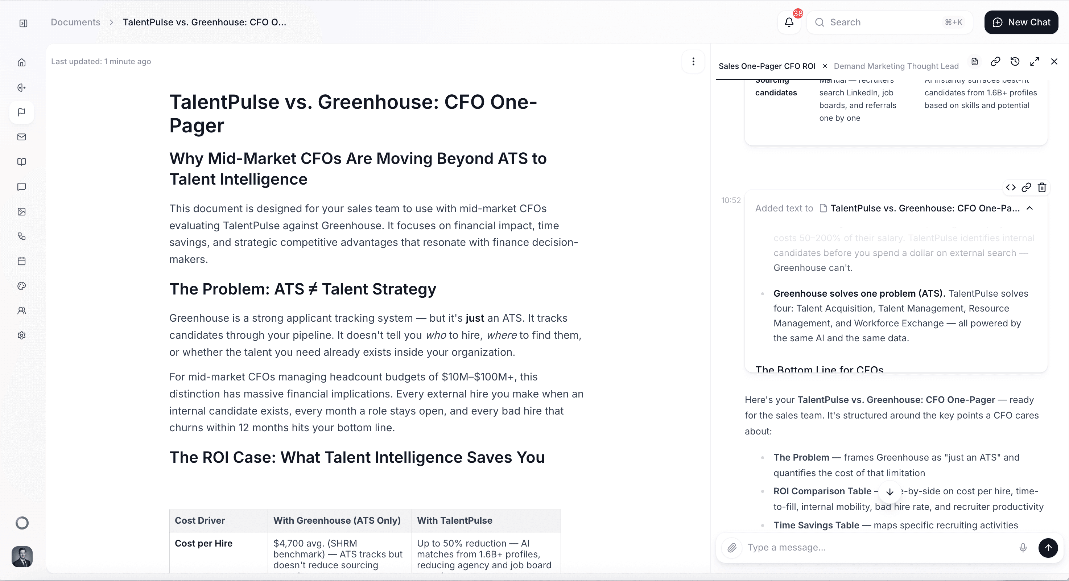Screen dimensions: 1069x581
Task: Open the Calendar sidebar panel
Action: pos(22,261)
